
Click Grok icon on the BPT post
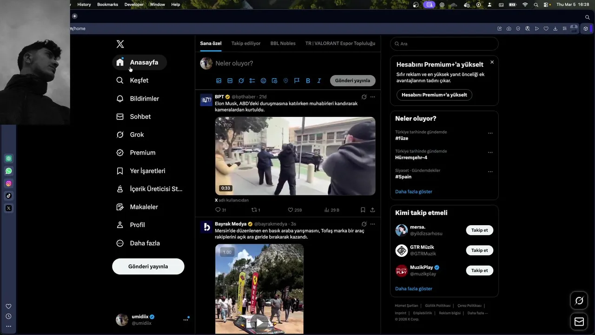click(x=364, y=97)
